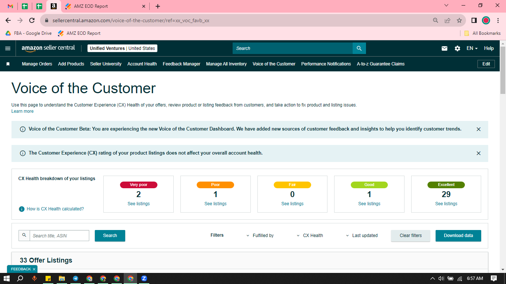Dismiss the Voice of the Customer Beta banner
This screenshot has height=284, width=506.
(479, 129)
